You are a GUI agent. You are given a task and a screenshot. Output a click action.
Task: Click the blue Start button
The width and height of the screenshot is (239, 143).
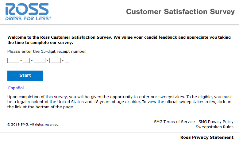coord(25,75)
